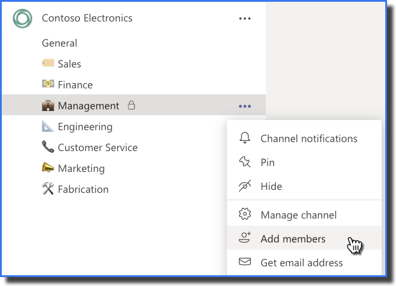
Task: Open Manage channel from the menu
Action: pos(304,215)
